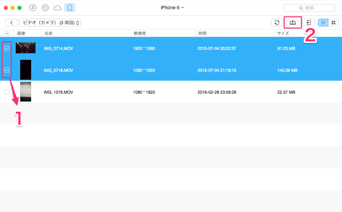Click the file name IMG_0718.MOV
The width and height of the screenshot is (342, 212).
click(58, 70)
